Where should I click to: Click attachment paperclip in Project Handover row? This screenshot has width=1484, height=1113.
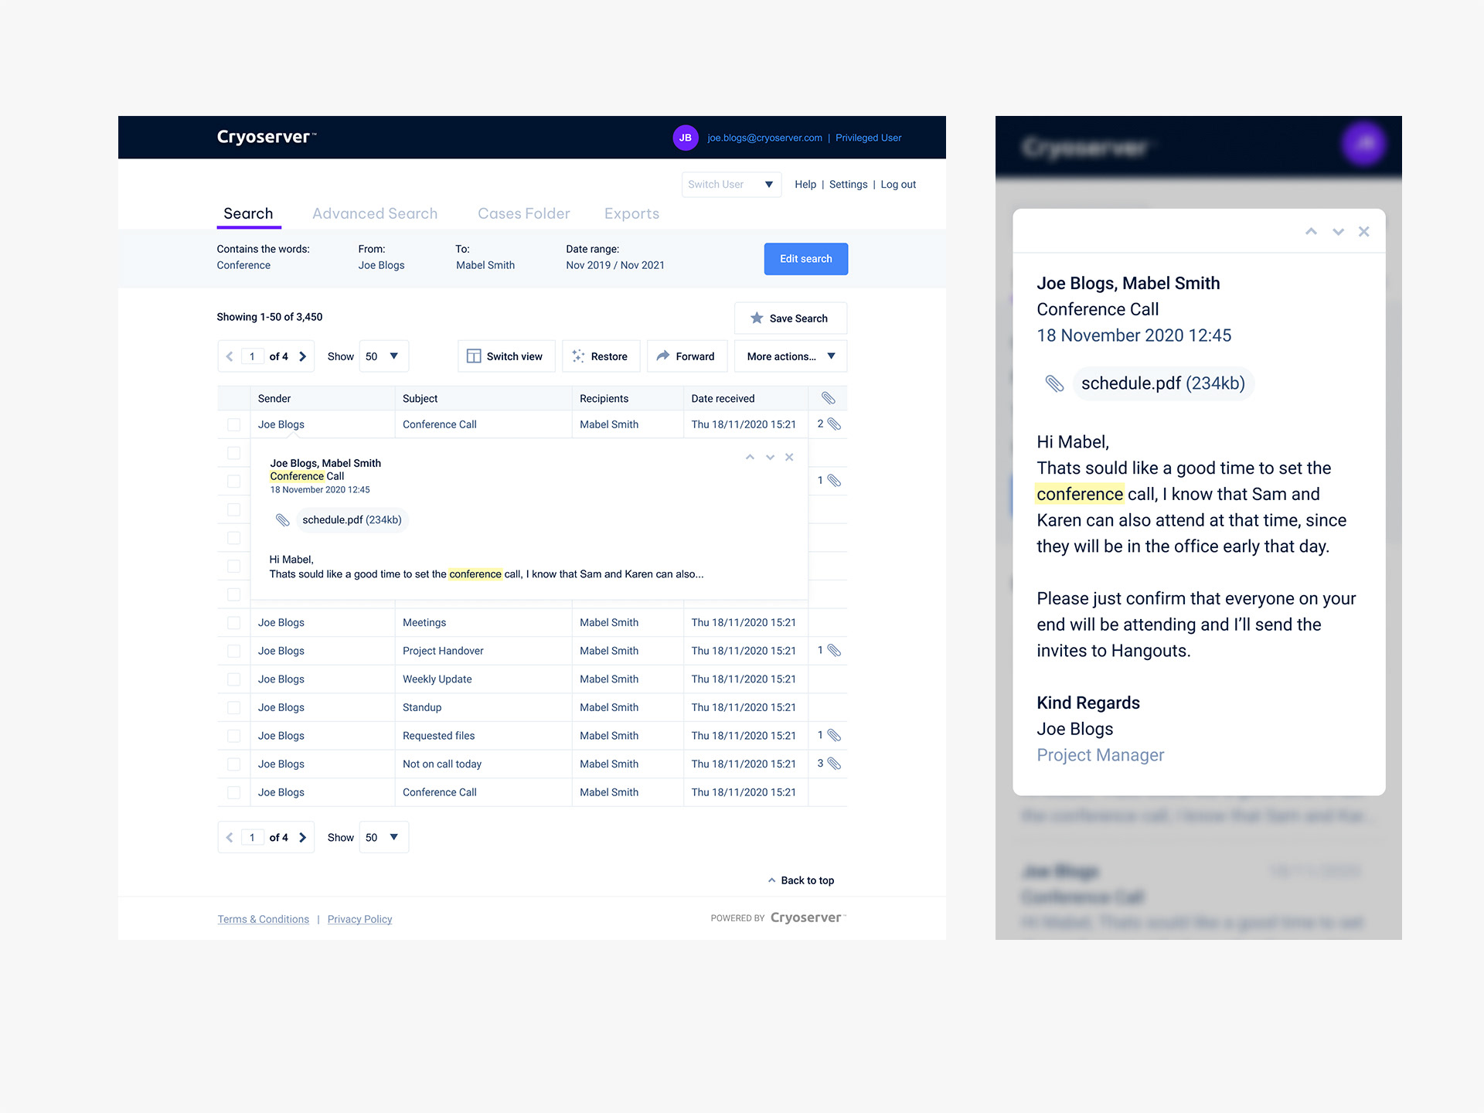coord(834,651)
